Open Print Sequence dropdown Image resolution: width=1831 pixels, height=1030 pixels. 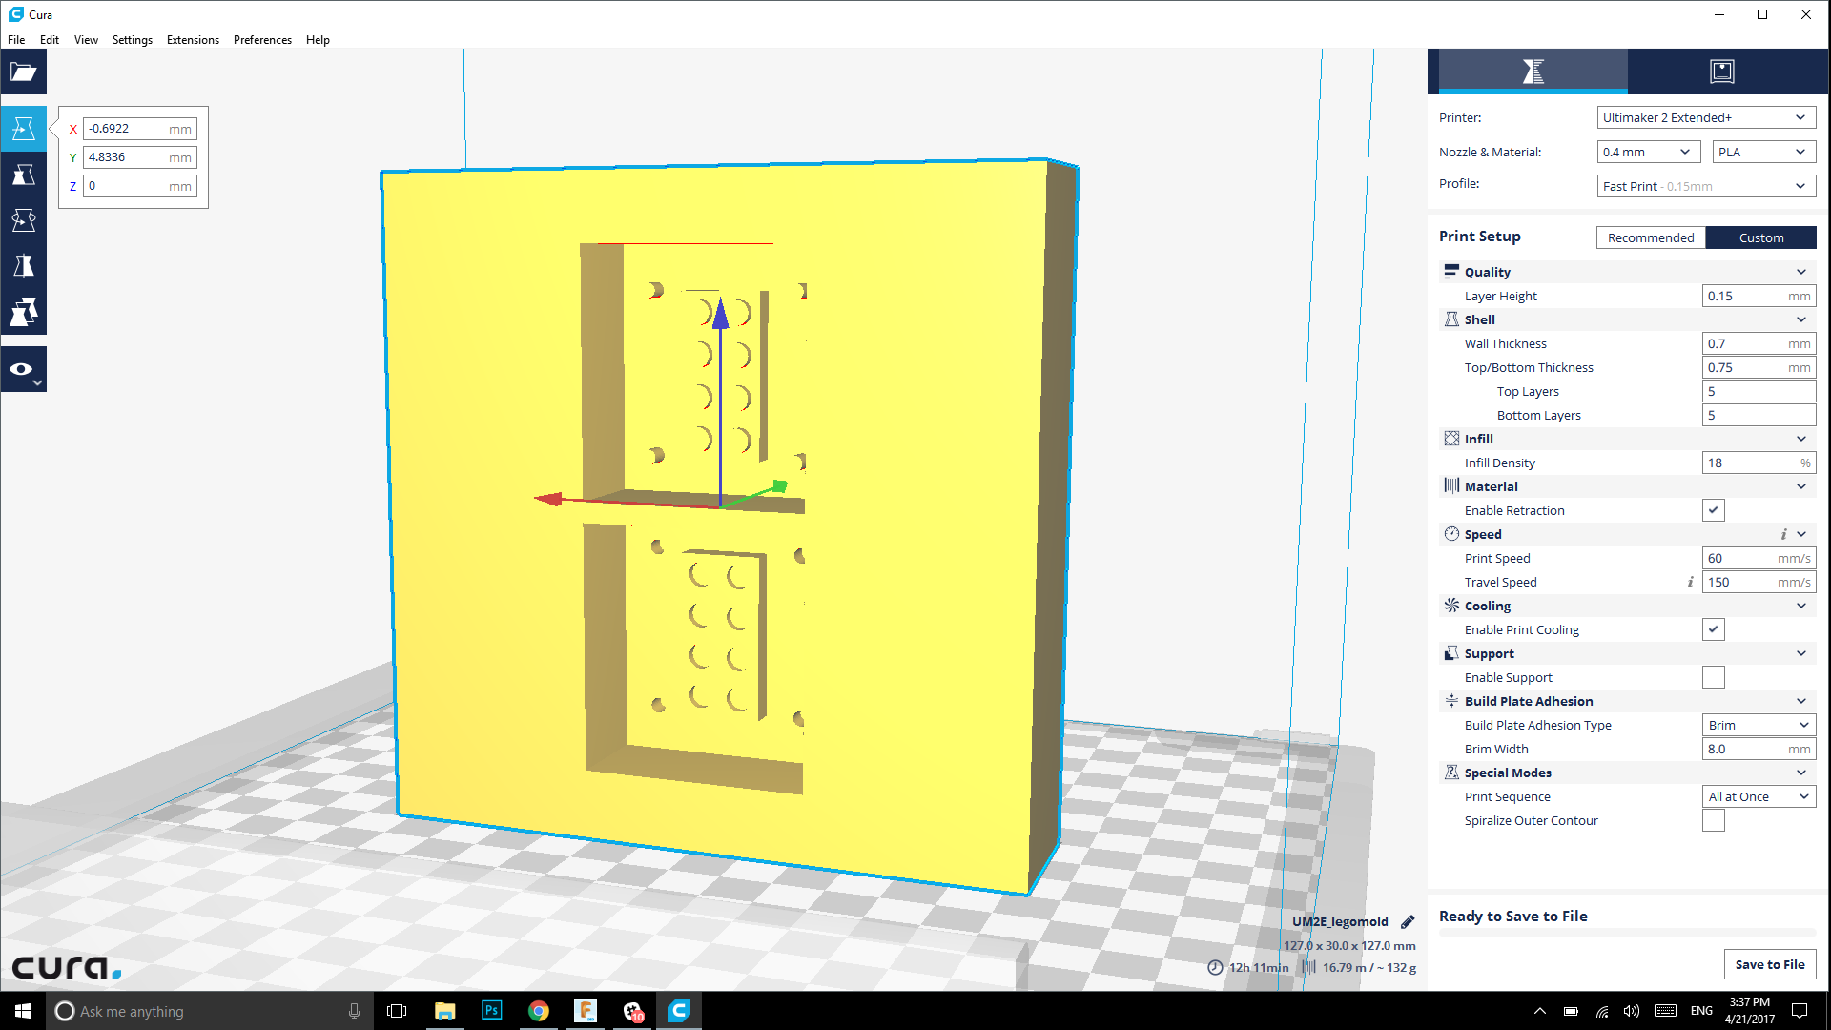1759,796
